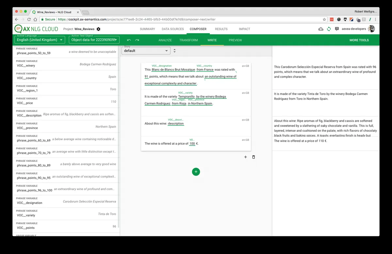Select the VOC__description phrase variable

66,114
